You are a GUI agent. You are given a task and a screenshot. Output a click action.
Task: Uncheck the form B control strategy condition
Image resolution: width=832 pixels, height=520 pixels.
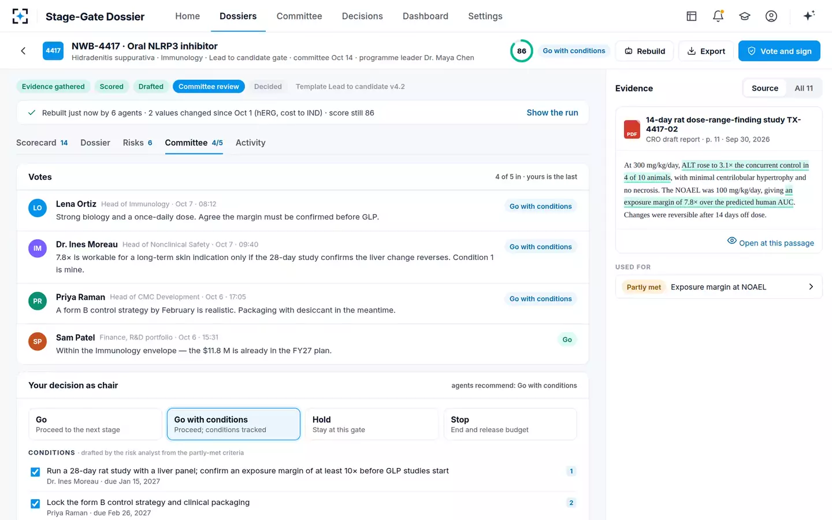pyautogui.click(x=35, y=504)
